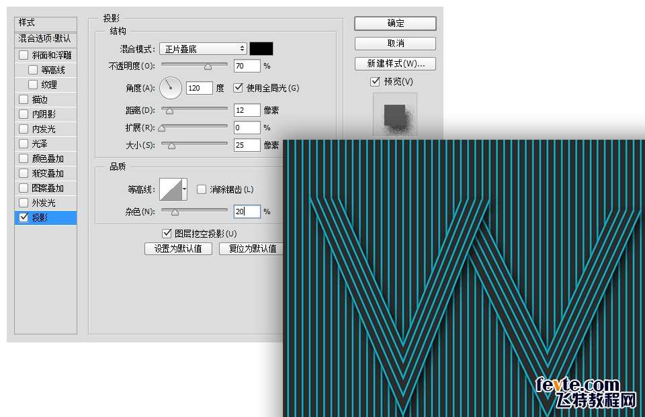Uncheck 图层挖空投影 checkbox
The image size is (645, 417).
tap(167, 234)
